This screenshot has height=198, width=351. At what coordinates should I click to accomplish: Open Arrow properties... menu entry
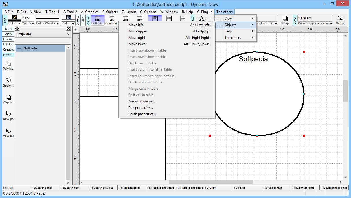pyautogui.click(x=167, y=101)
